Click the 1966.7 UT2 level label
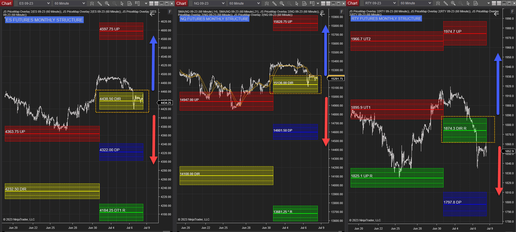Viewport: 516px width, 232px height. pyautogui.click(x=361, y=39)
